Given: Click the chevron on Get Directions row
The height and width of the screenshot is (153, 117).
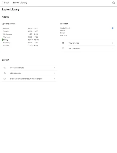Looking at the screenshot, I should point(113,48).
